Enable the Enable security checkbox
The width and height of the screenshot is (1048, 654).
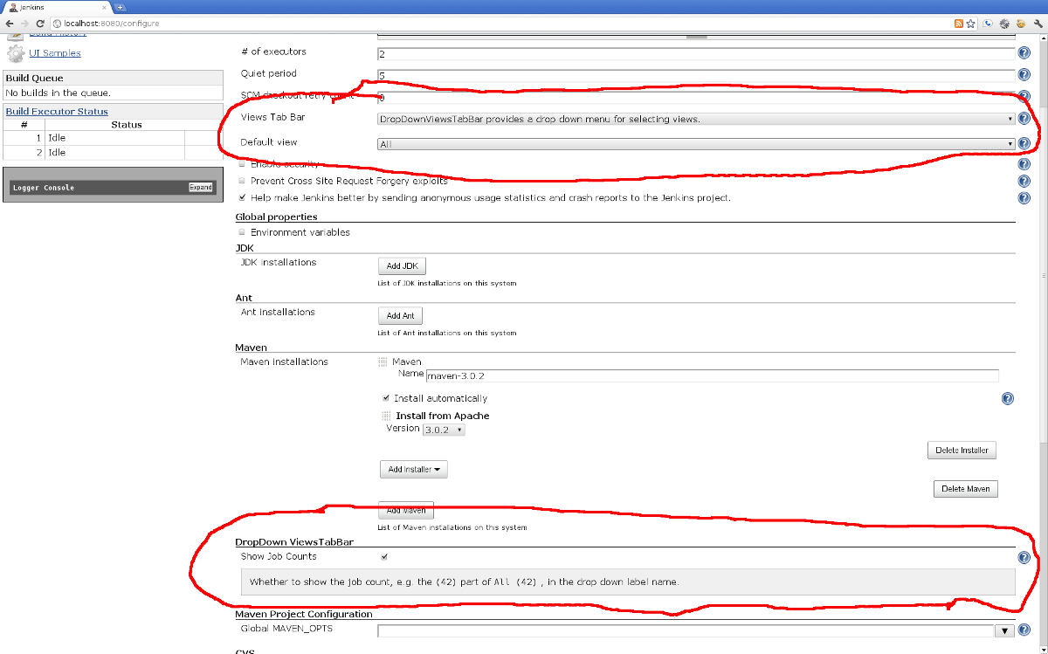coord(242,164)
